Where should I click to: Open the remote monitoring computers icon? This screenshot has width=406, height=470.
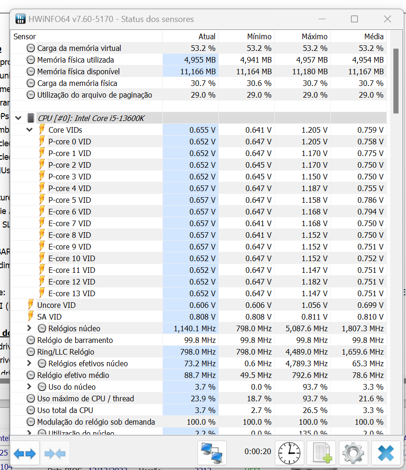[212, 452]
